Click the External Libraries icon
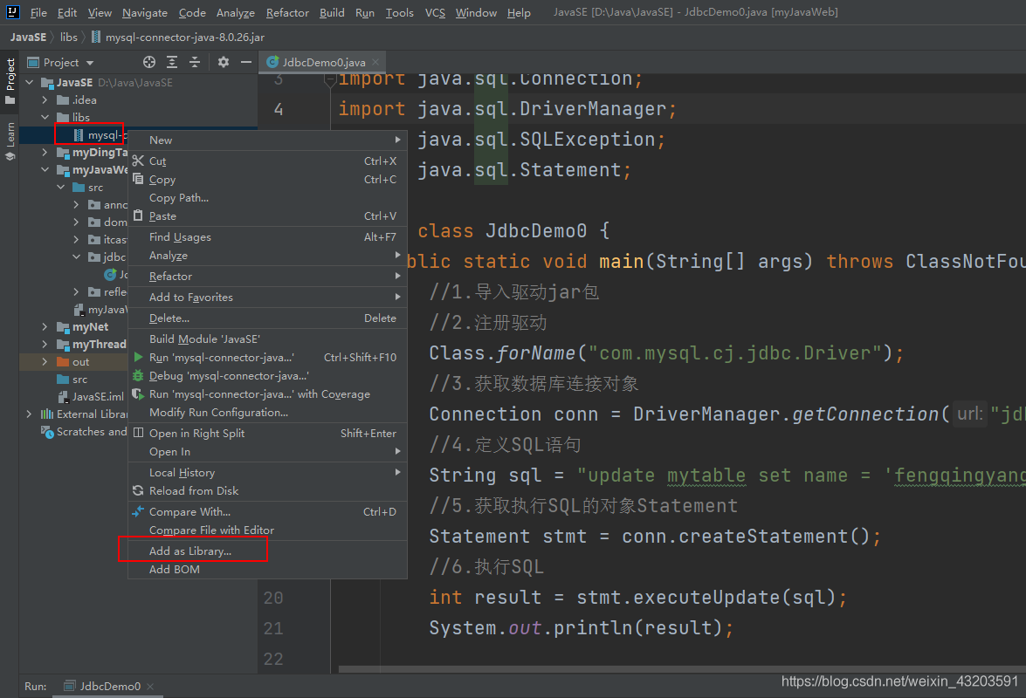Viewport: 1026px width, 698px height. (47, 414)
